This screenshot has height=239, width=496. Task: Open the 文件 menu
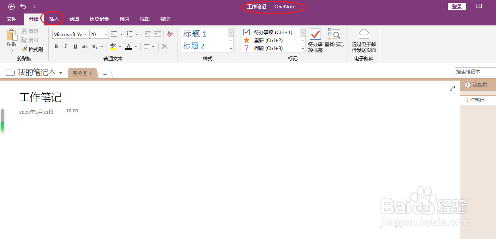12,19
